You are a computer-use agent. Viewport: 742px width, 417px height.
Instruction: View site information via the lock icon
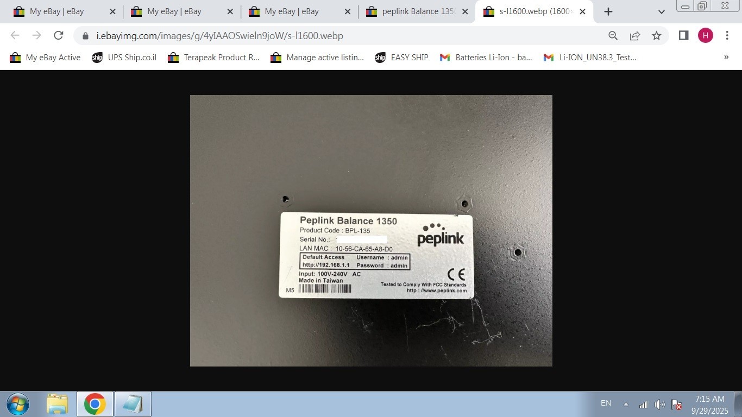(85, 36)
